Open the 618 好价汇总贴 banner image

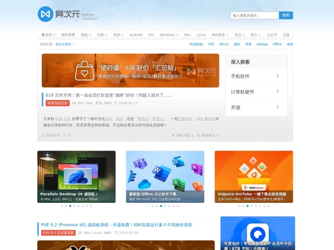click(130, 71)
